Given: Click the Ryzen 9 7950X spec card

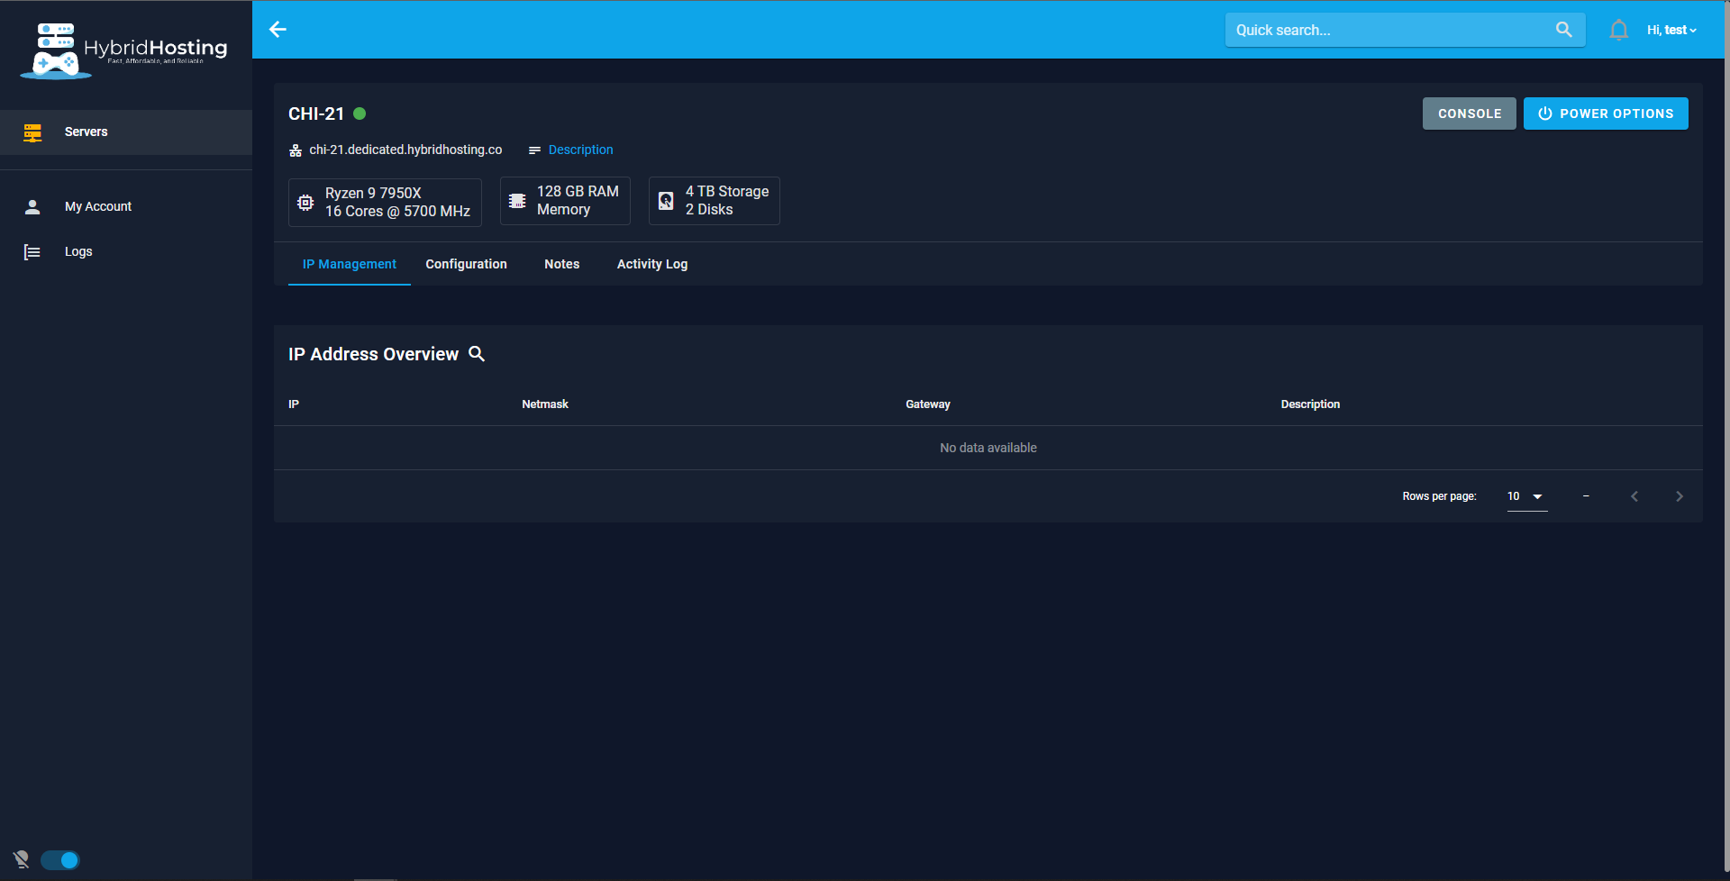Looking at the screenshot, I should (385, 202).
